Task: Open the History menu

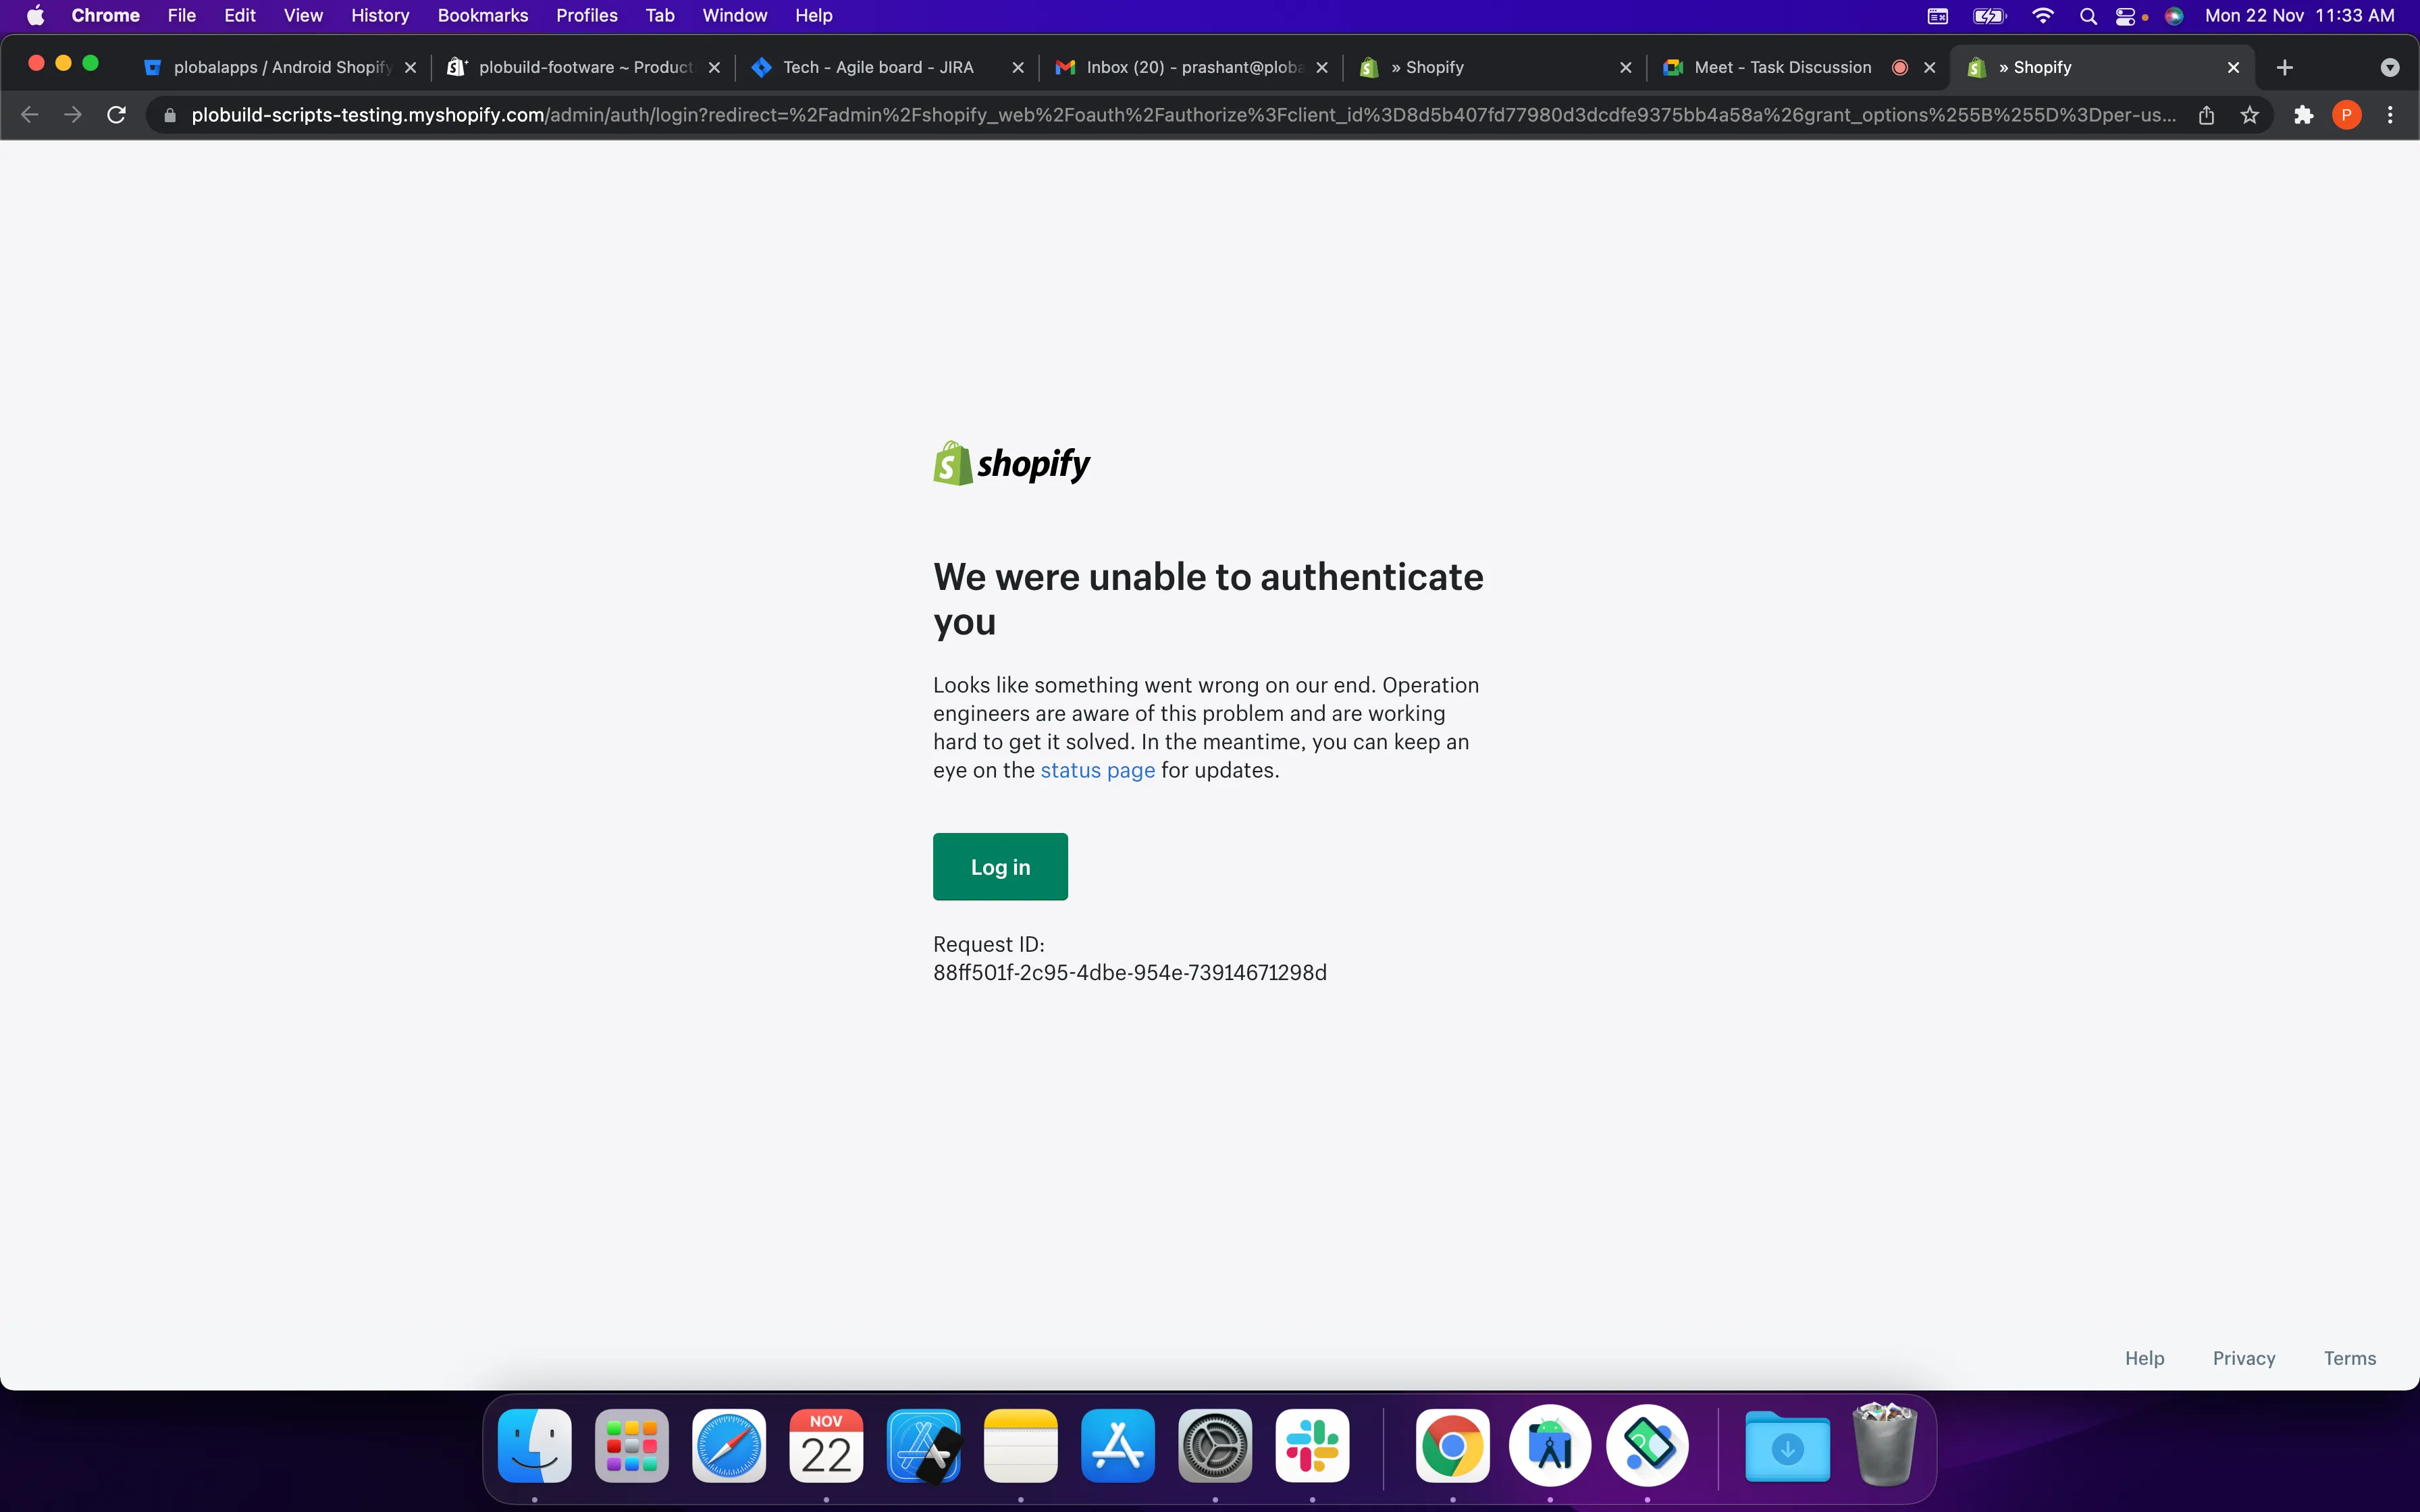Action: (x=380, y=15)
